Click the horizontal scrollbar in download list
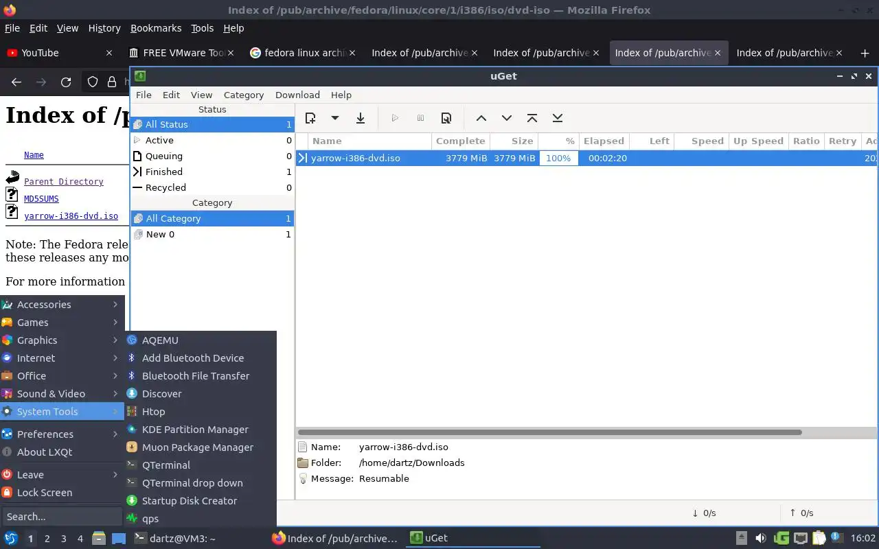The width and height of the screenshot is (879, 549). (x=549, y=432)
